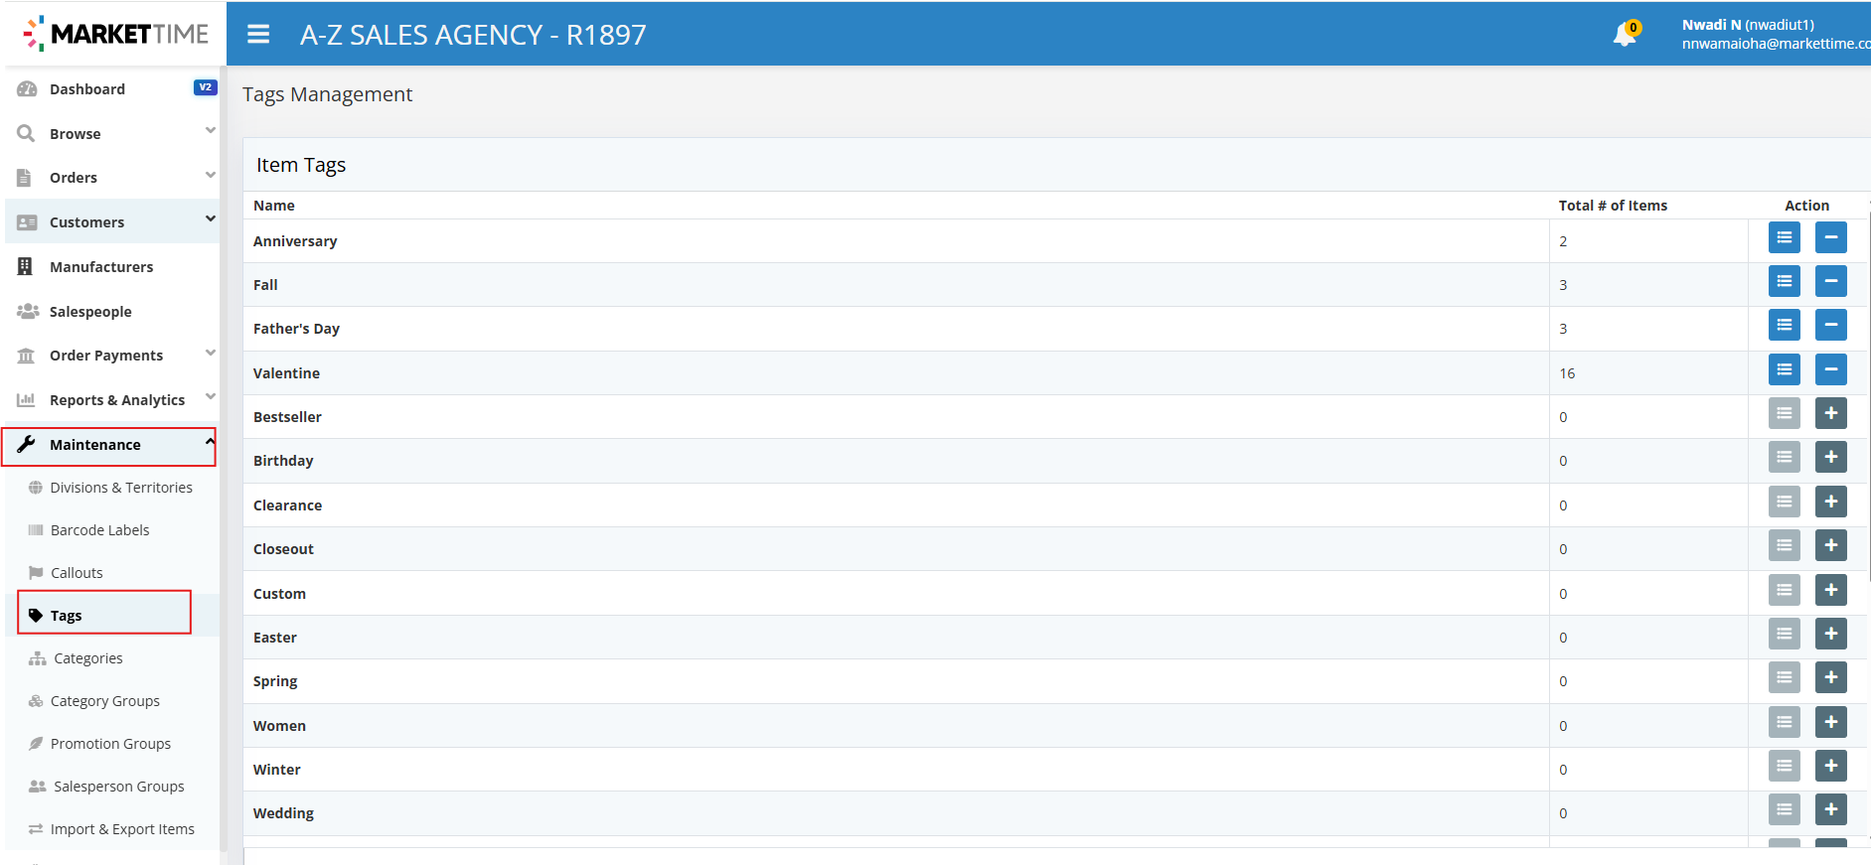The width and height of the screenshot is (1871, 865).
Task: Go to Promotion Groups
Action: click(x=110, y=744)
